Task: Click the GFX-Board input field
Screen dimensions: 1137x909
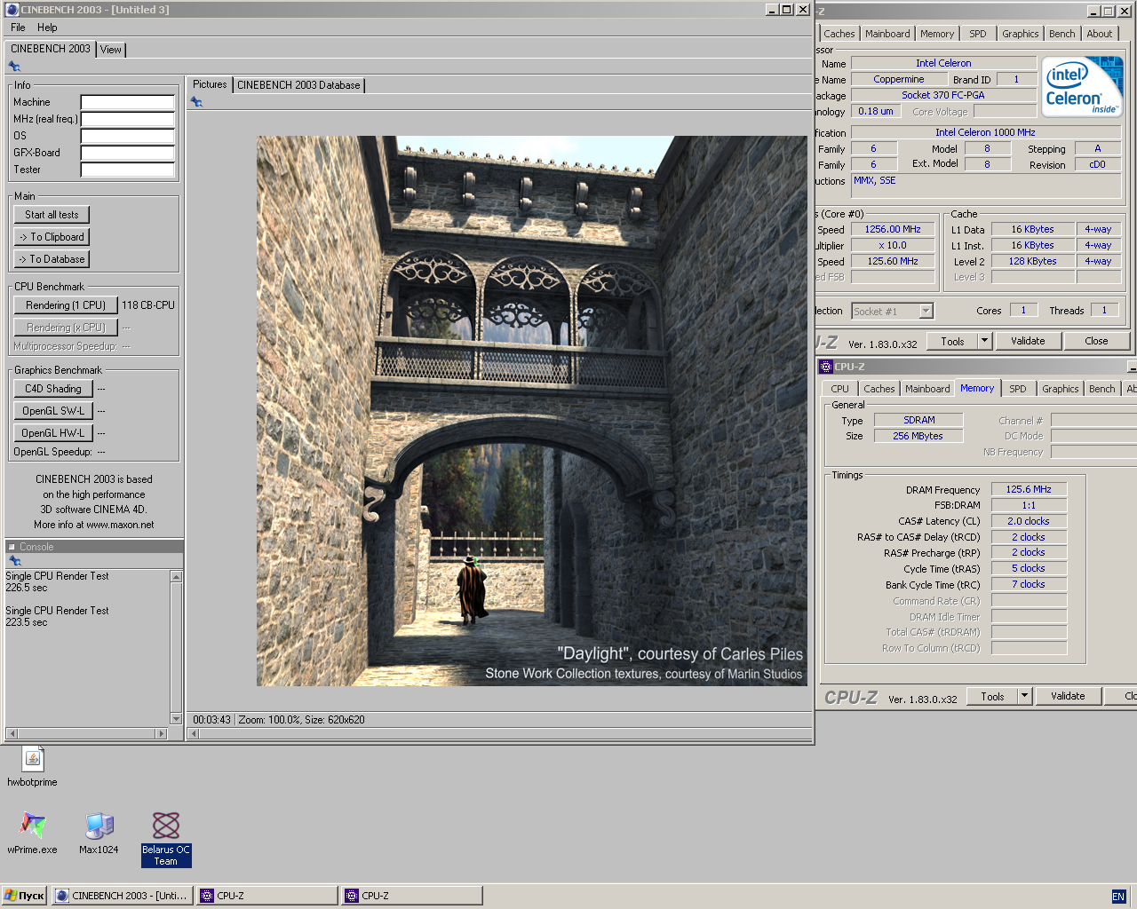Action: click(128, 153)
